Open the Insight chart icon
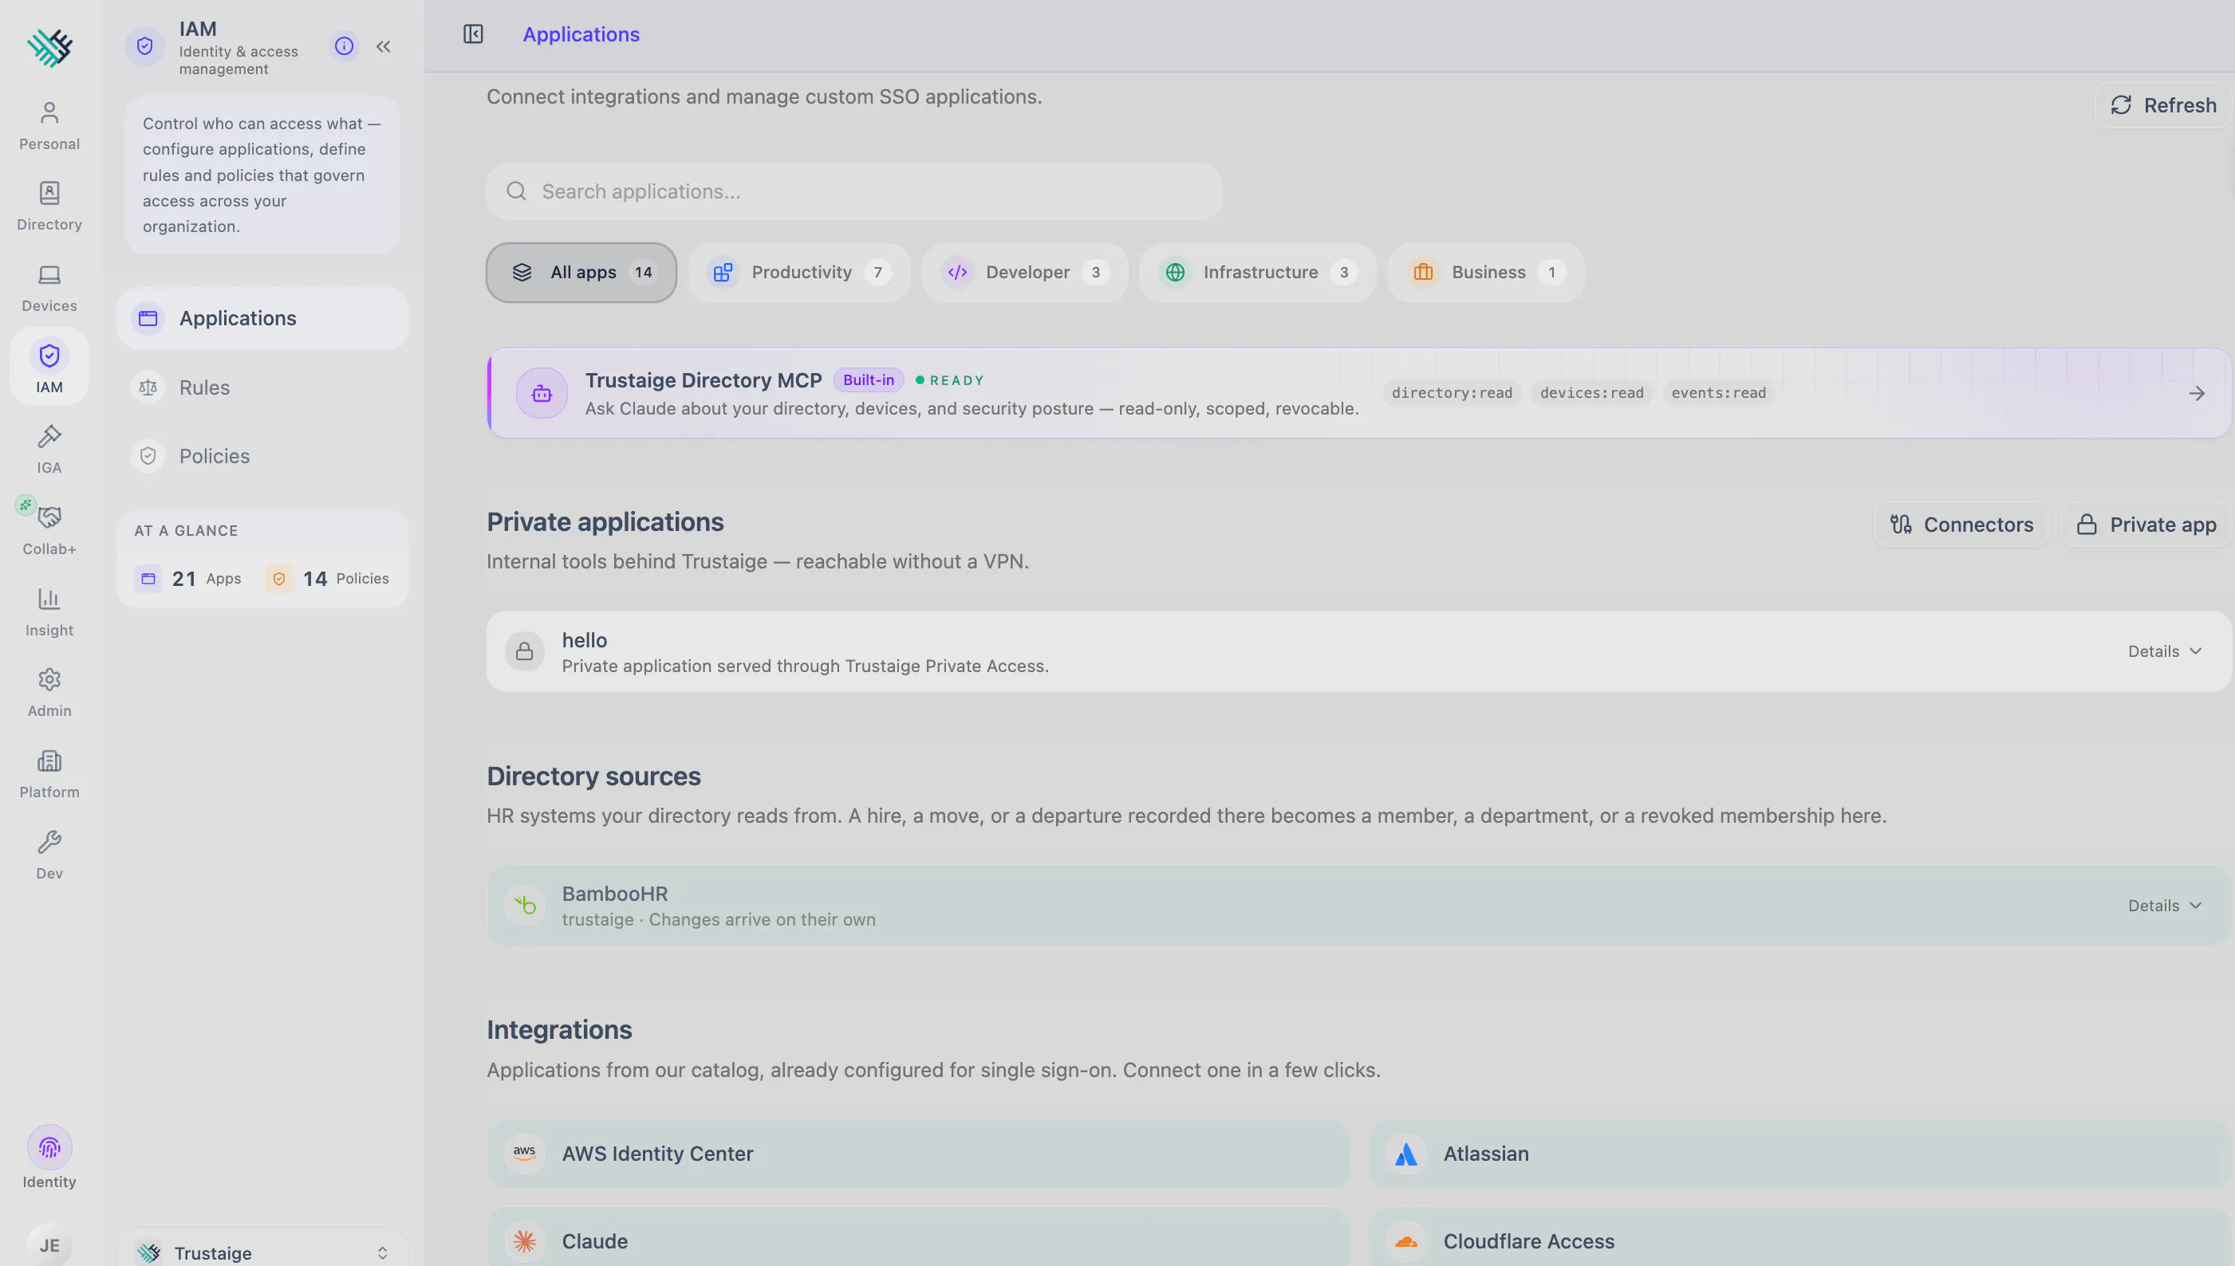 coord(49,599)
